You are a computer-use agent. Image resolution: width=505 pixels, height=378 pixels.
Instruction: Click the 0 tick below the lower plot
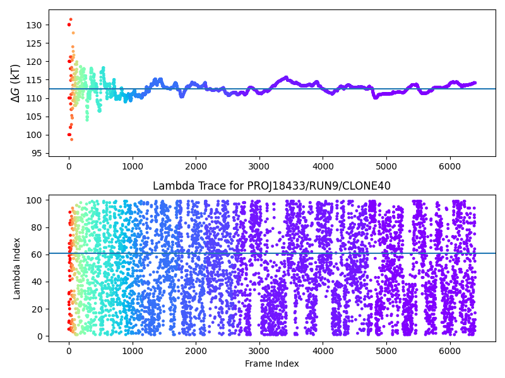(69, 351)
